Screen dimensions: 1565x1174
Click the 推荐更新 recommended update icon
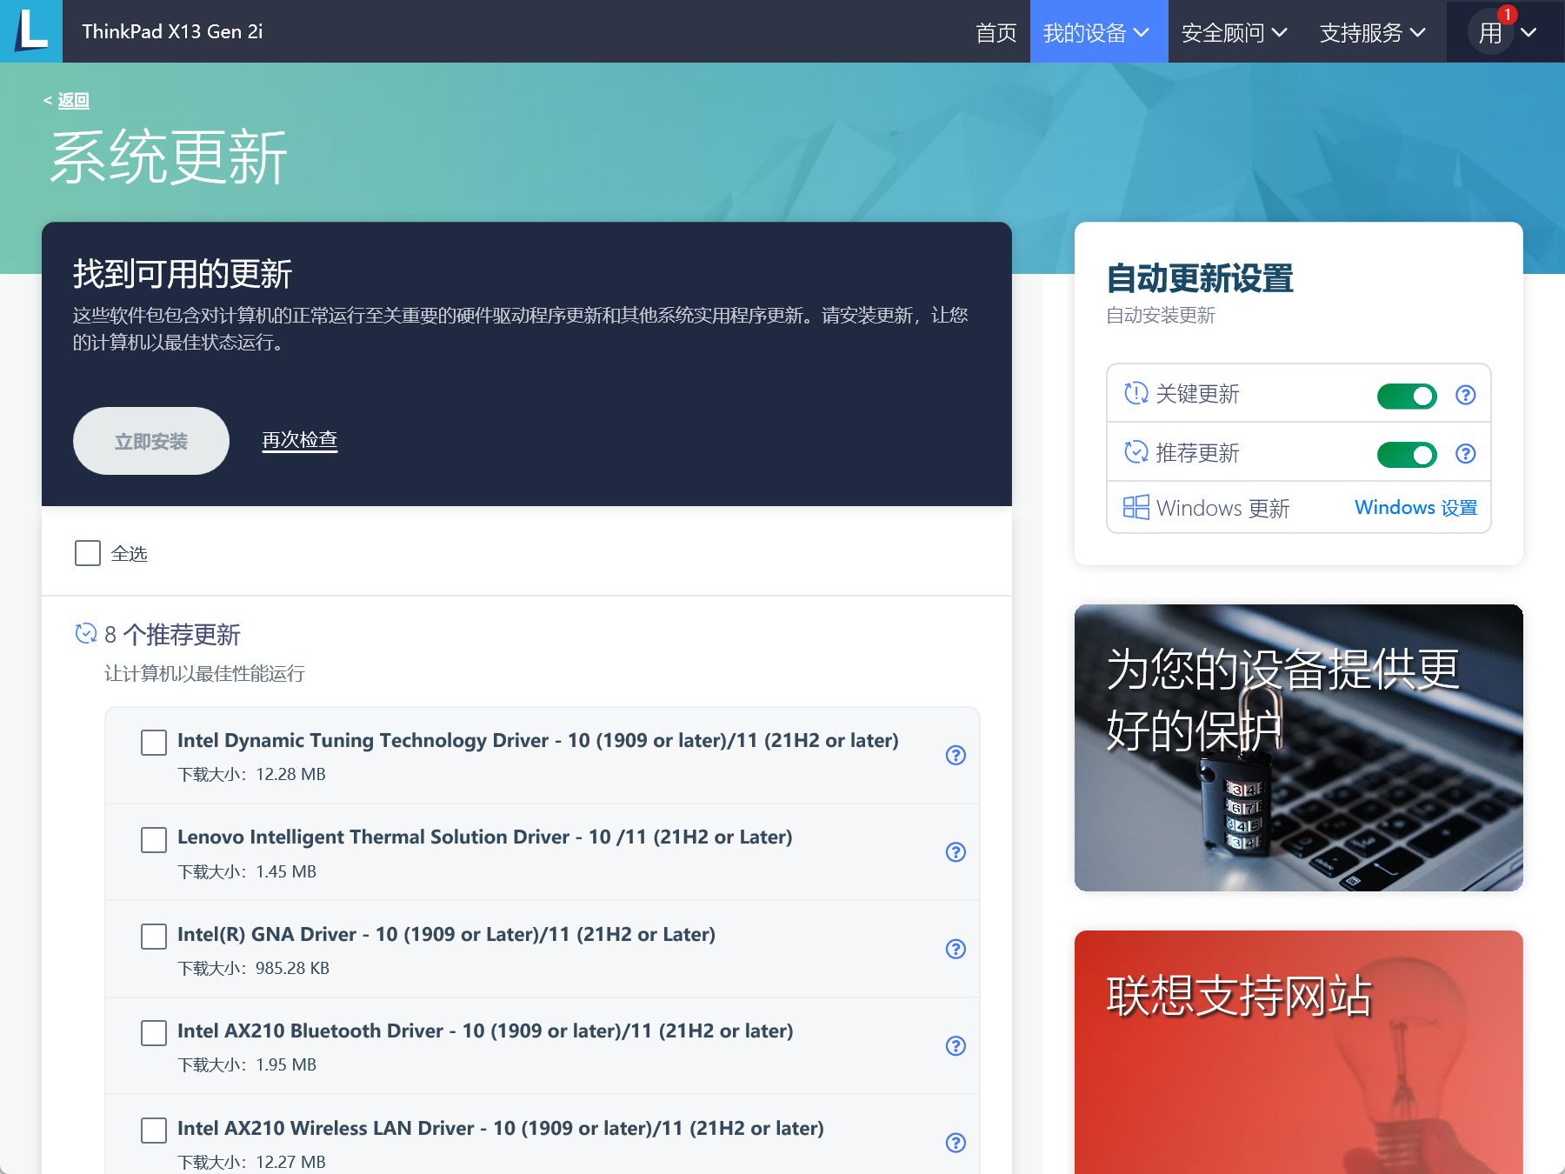pyautogui.click(x=1136, y=452)
